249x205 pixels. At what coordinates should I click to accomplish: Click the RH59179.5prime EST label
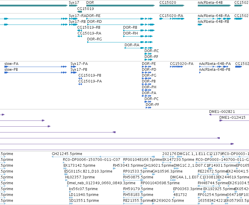pyautogui.click(x=138, y=189)
